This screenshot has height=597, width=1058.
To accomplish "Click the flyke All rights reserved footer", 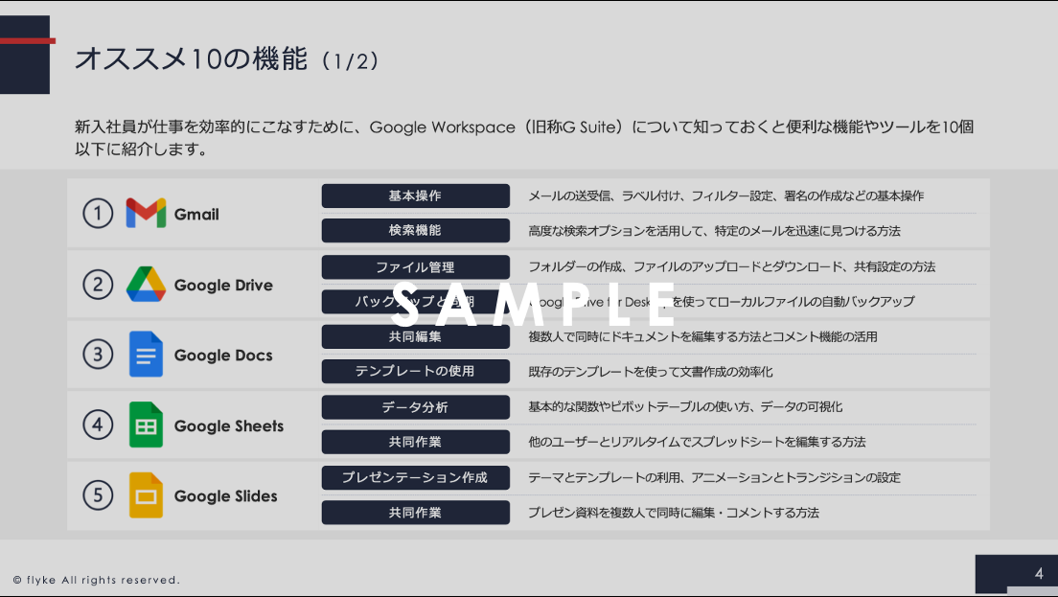I will point(97,580).
